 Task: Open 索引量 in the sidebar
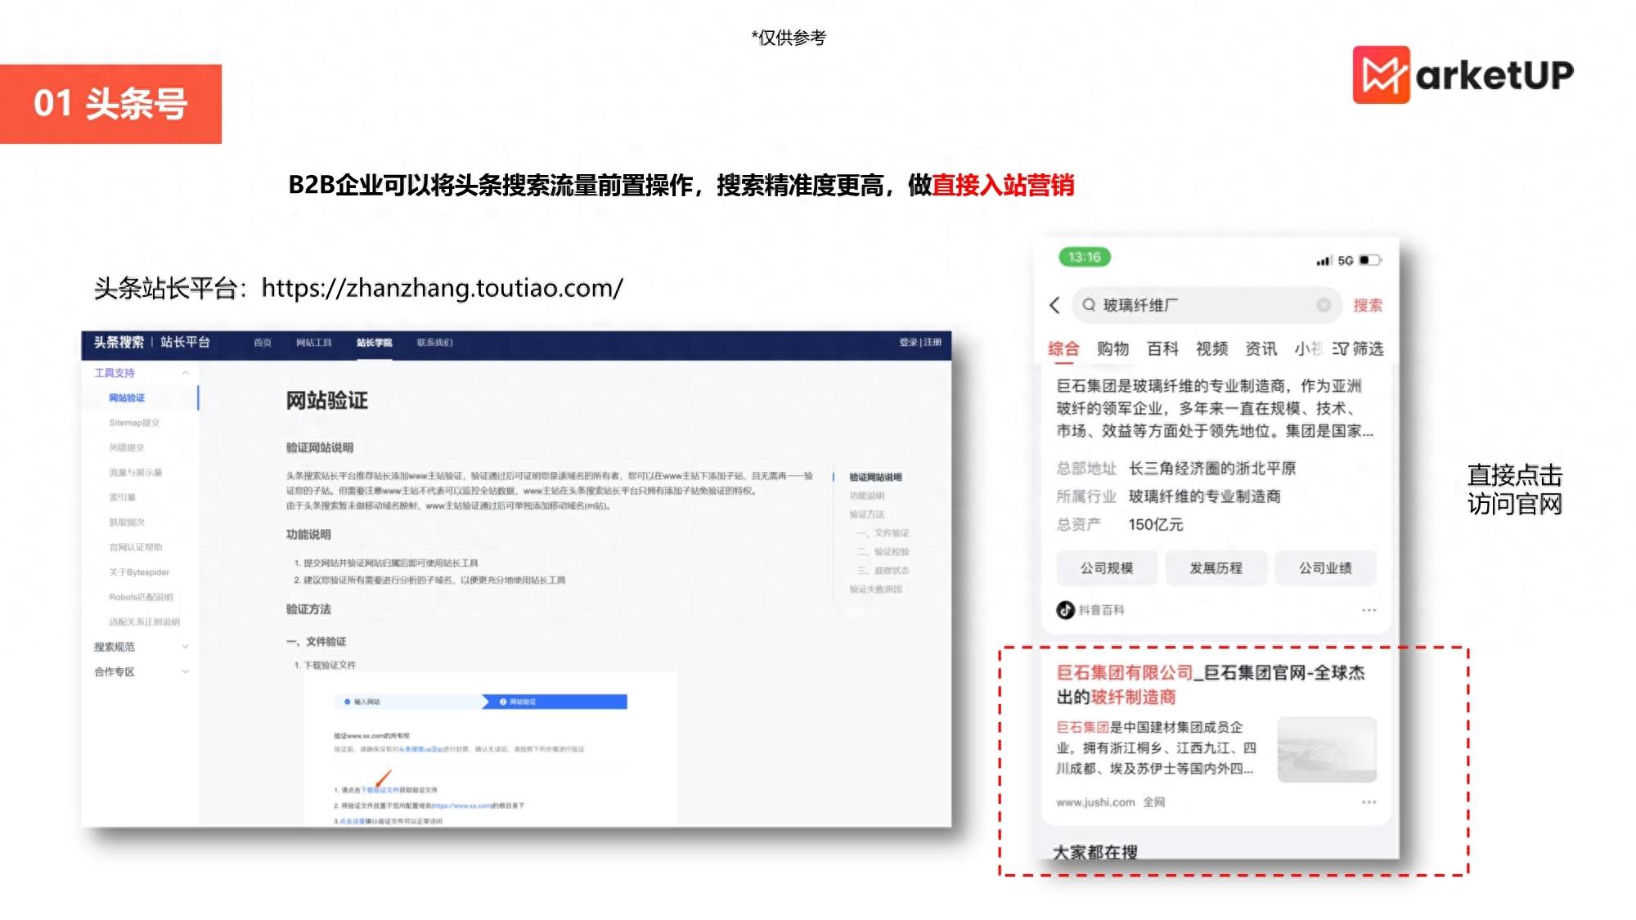[123, 497]
